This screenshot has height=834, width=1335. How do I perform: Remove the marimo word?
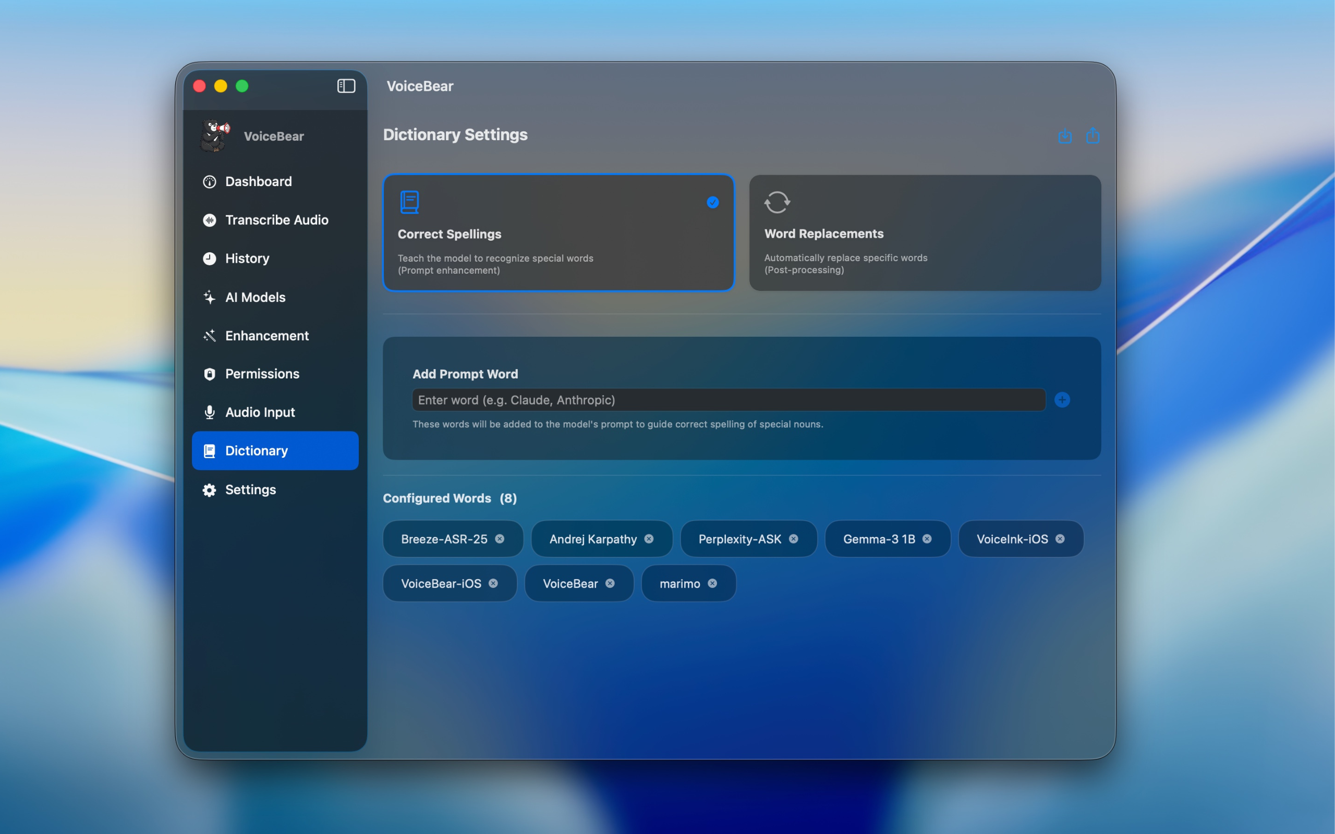(712, 583)
